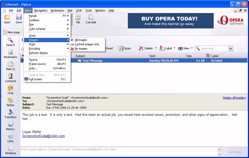Open the Transfers panel
Screen dimensions: 249x158
point(10,114)
